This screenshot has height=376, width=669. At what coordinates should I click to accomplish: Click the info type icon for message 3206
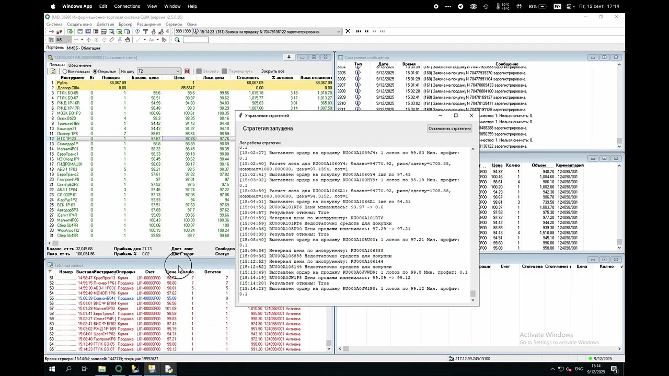pos(358,78)
